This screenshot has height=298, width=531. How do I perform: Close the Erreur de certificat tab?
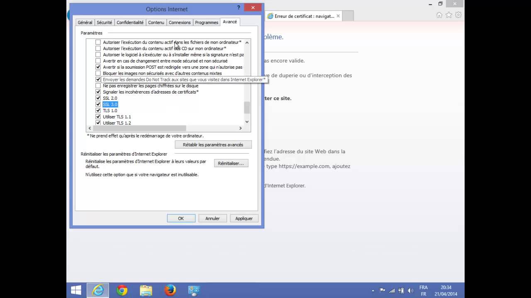(x=338, y=16)
